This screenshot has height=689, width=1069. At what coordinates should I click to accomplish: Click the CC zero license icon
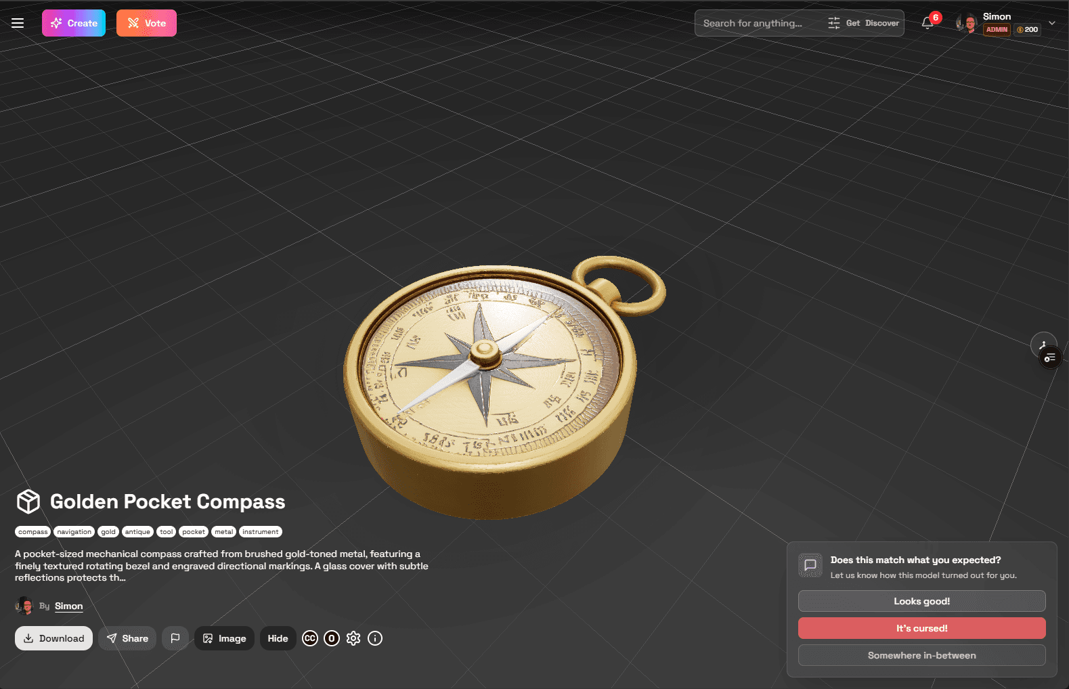coord(332,638)
